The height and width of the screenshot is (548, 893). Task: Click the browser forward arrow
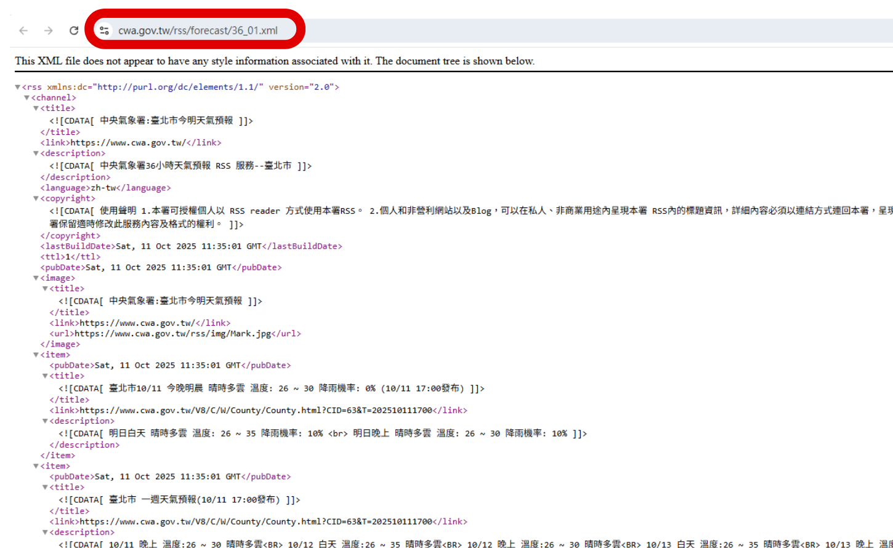coord(48,30)
